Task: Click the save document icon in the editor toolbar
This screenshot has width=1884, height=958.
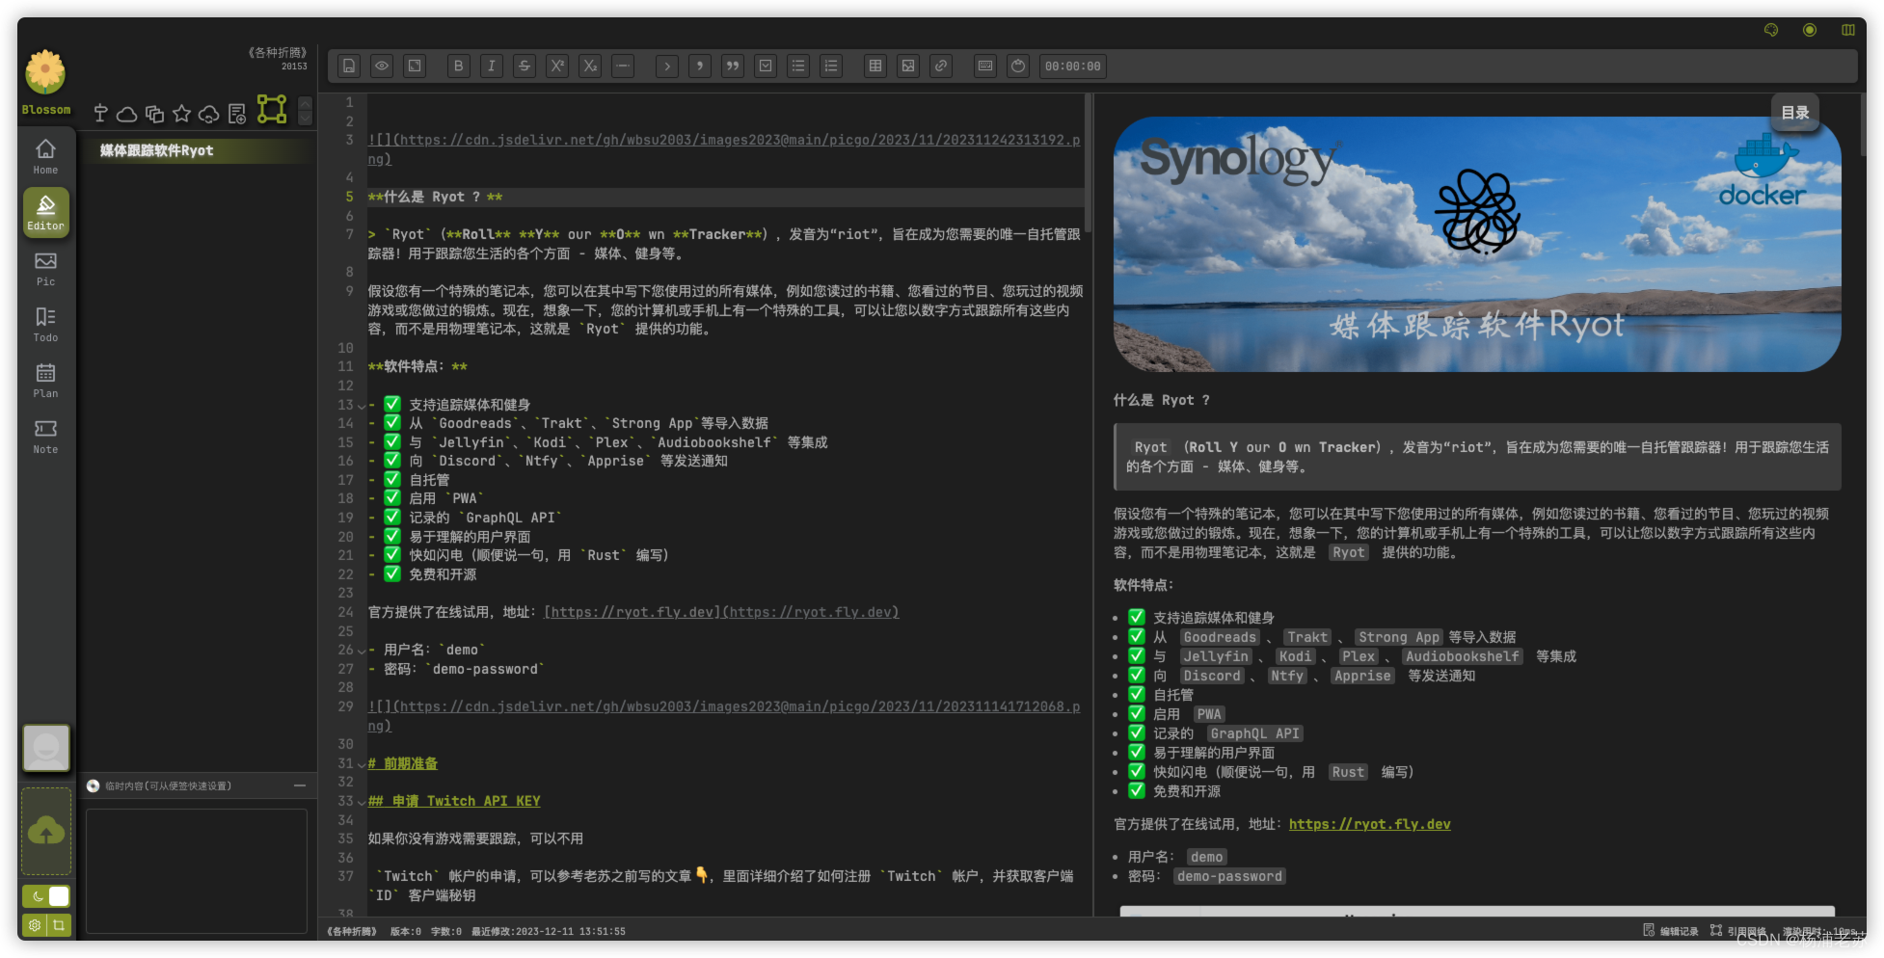Action: click(x=349, y=67)
